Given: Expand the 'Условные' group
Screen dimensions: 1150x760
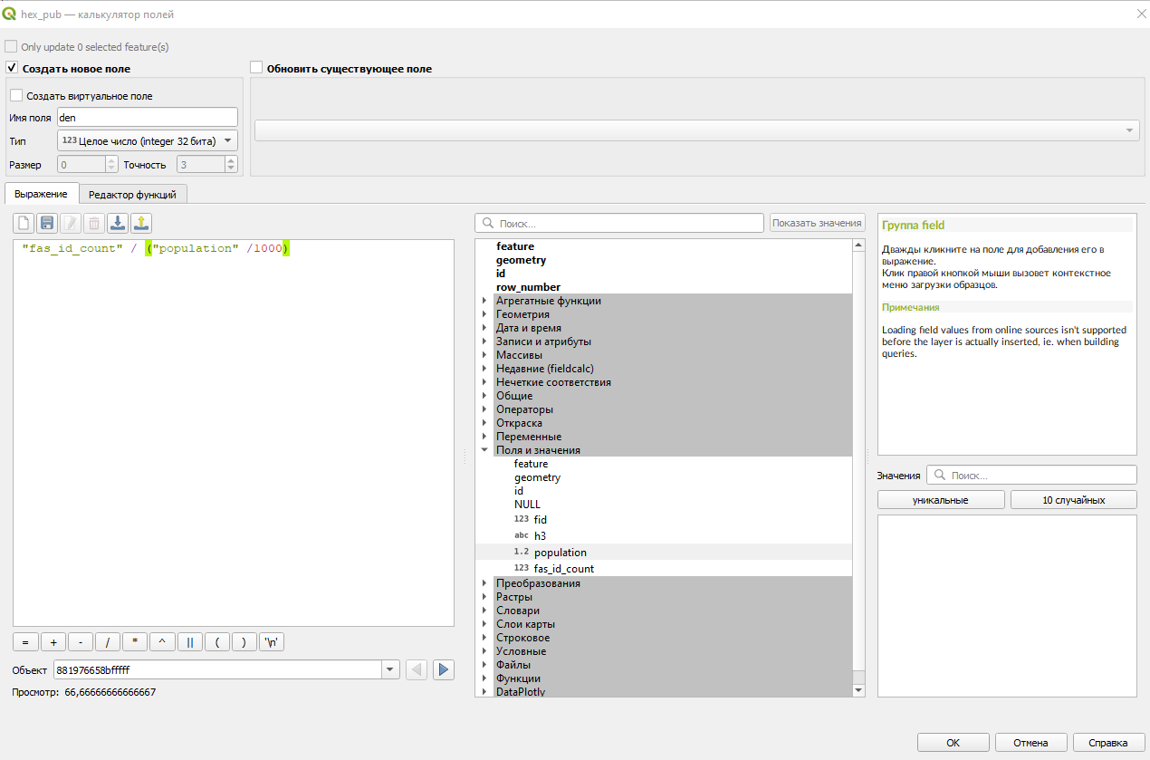Looking at the screenshot, I should (x=484, y=651).
